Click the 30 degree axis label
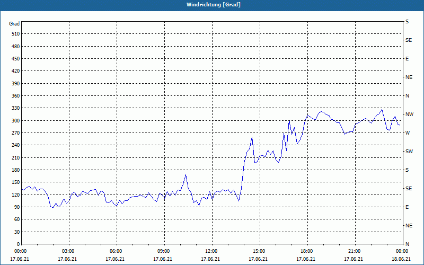The width and height of the screenshot is (424, 265). tap(17, 232)
